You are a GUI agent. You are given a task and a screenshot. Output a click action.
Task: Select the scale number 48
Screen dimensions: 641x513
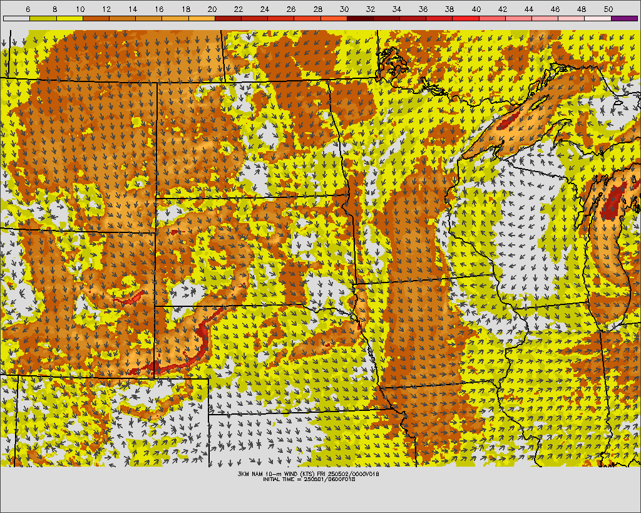coord(582,9)
